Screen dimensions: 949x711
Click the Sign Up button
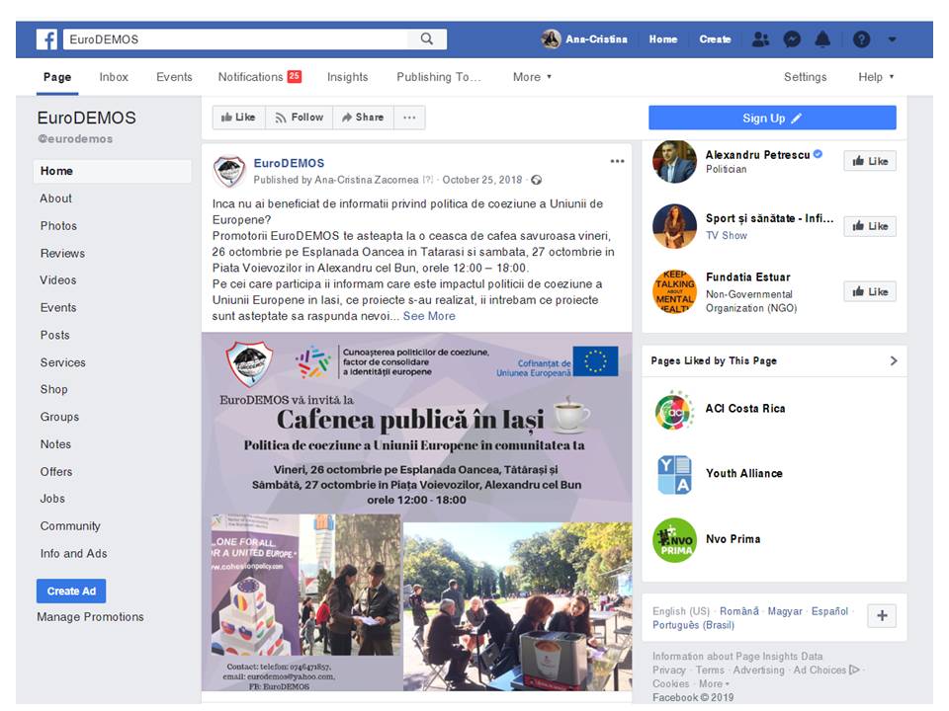pyautogui.click(x=772, y=118)
